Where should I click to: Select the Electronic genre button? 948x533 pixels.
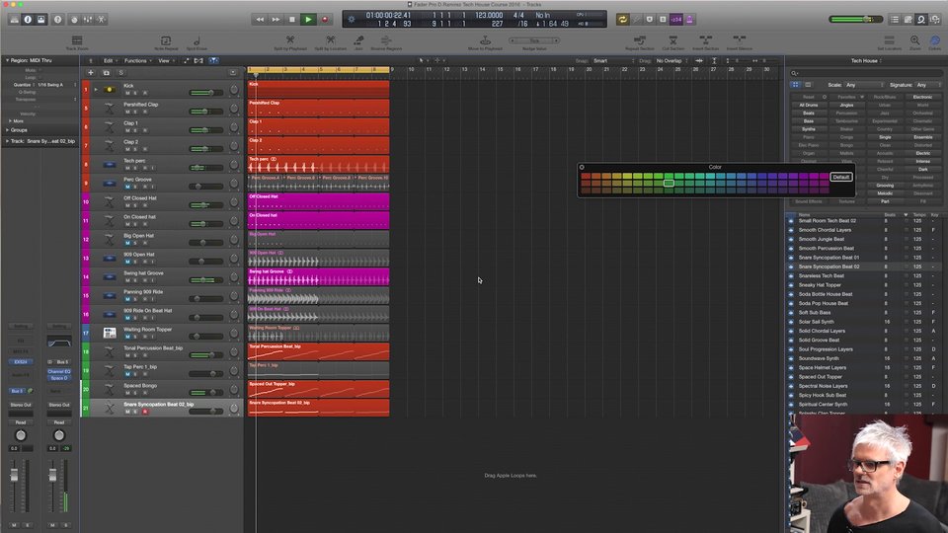[x=922, y=97]
